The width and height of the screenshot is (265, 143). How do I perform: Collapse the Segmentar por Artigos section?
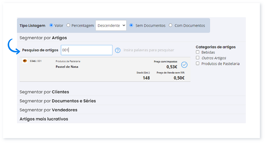[43, 38]
